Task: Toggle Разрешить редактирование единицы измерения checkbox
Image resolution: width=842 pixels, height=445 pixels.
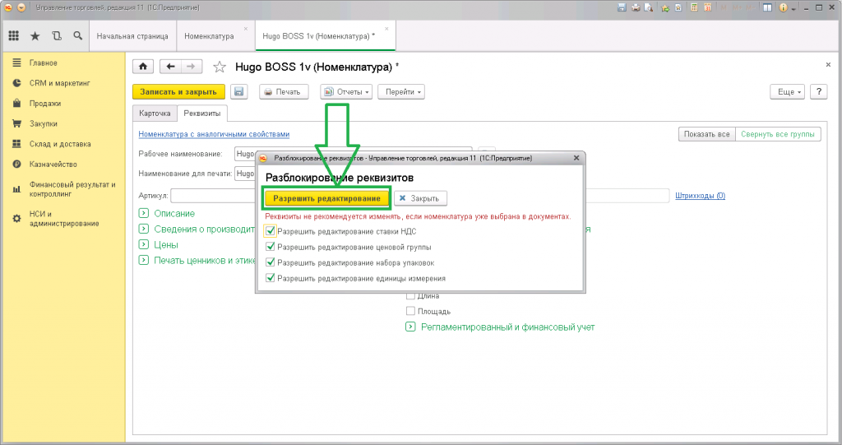Action: (270, 278)
